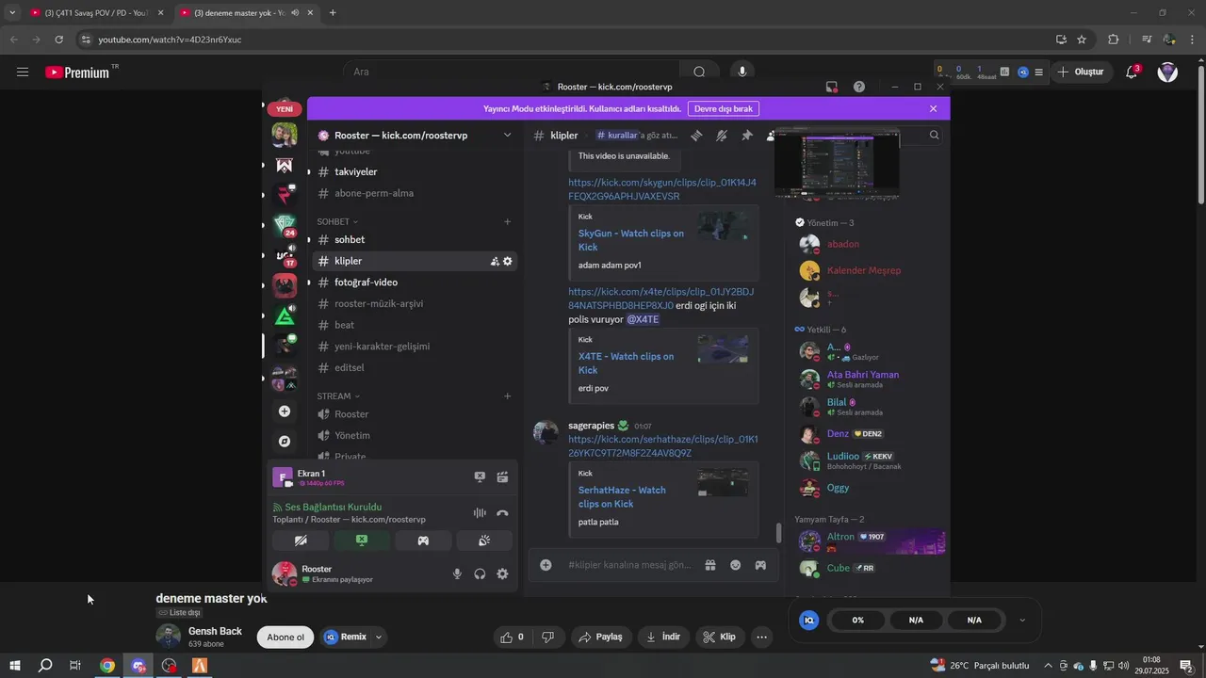Open the fotoğraf-video channel
1206x678 pixels.
413,282
